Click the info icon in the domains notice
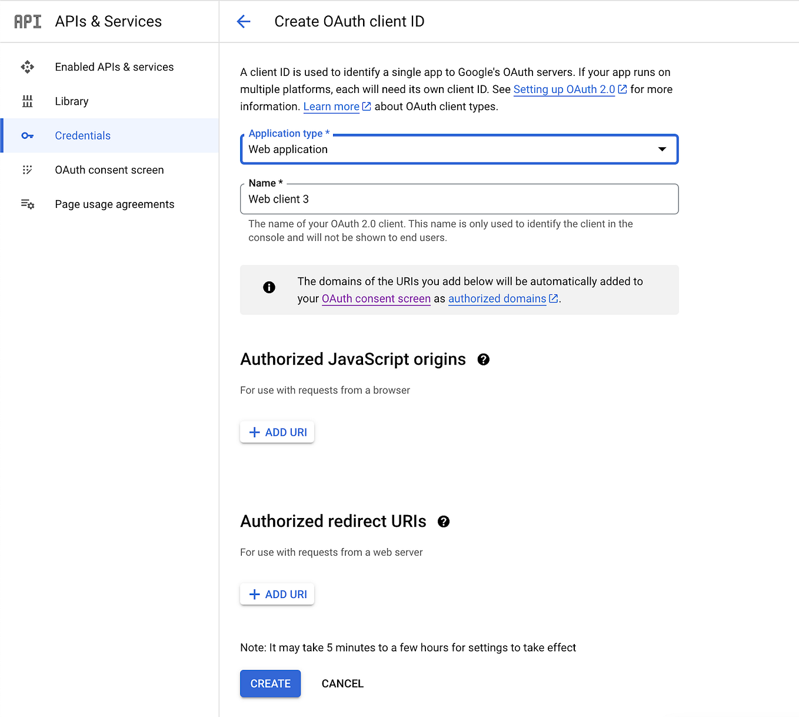This screenshot has height=717, width=799. click(x=269, y=287)
